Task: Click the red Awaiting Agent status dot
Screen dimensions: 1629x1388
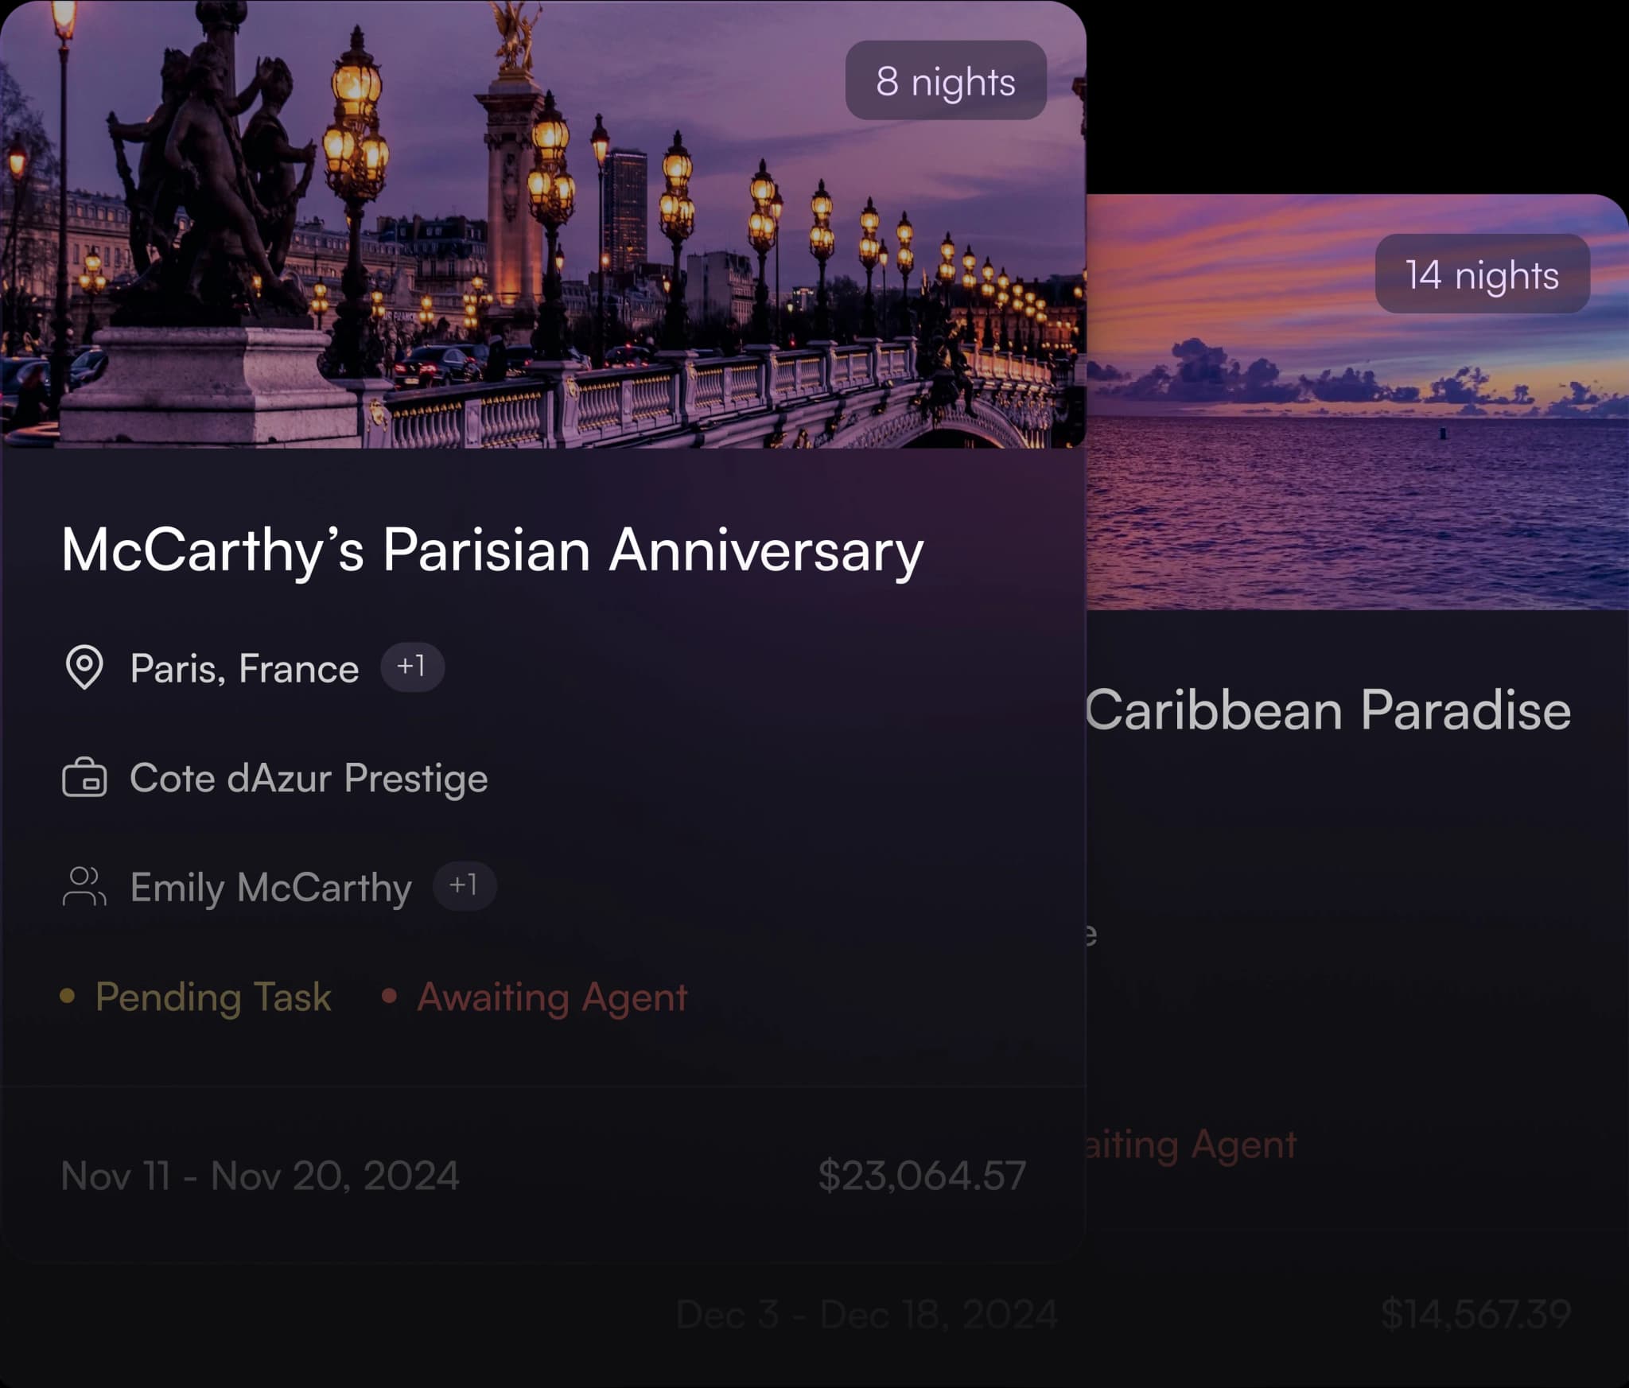Action: point(389,996)
